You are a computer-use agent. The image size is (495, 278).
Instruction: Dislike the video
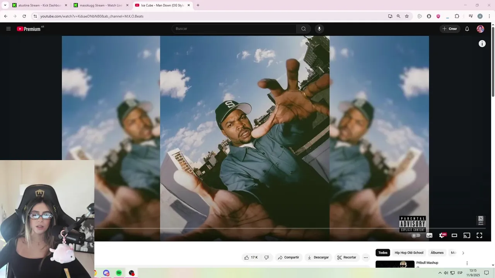point(266,258)
